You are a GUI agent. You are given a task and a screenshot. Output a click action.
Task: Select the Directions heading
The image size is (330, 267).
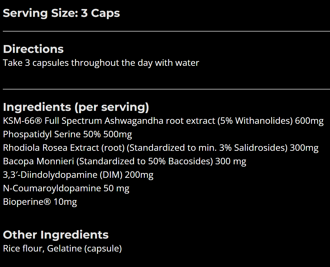tap(33, 49)
